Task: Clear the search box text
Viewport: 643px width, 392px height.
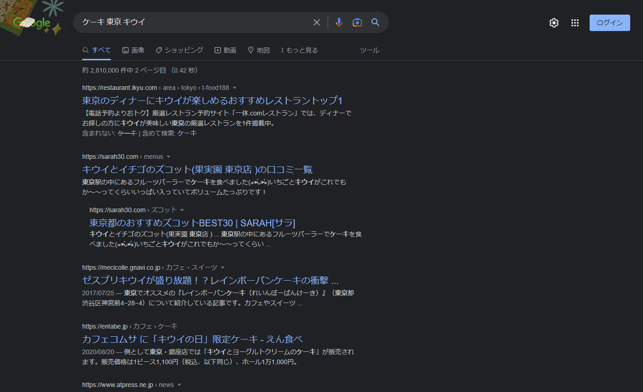Action: pos(316,22)
